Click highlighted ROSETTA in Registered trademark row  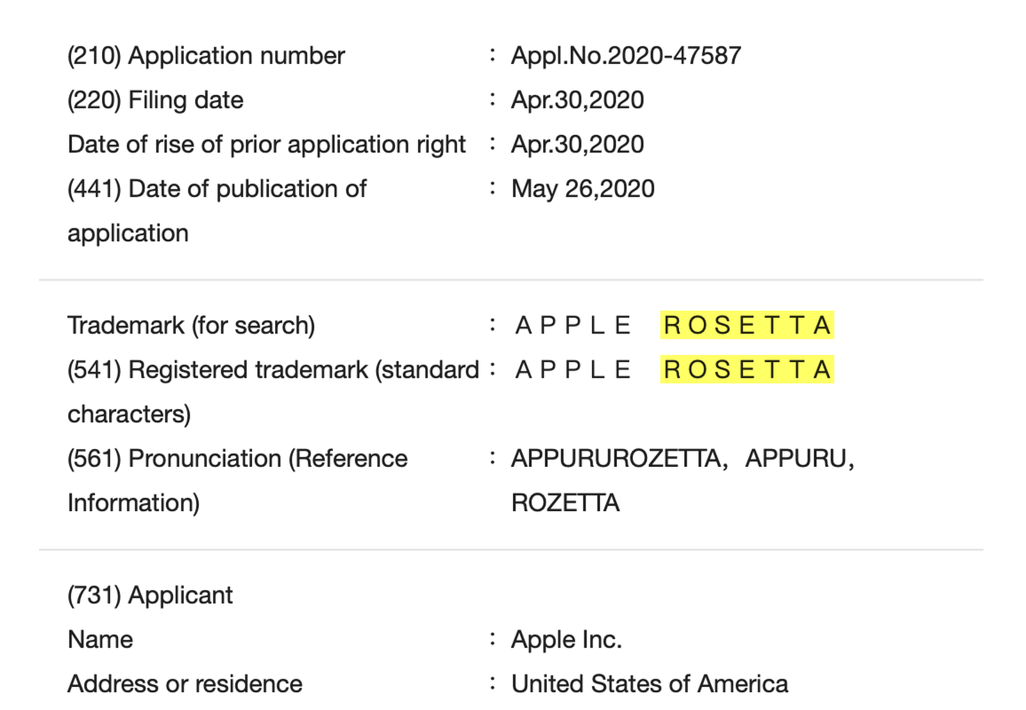(747, 369)
